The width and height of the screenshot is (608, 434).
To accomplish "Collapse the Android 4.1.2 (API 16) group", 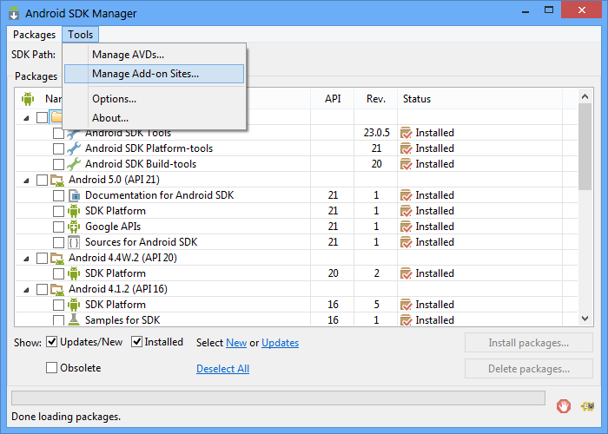I will tap(26, 290).
